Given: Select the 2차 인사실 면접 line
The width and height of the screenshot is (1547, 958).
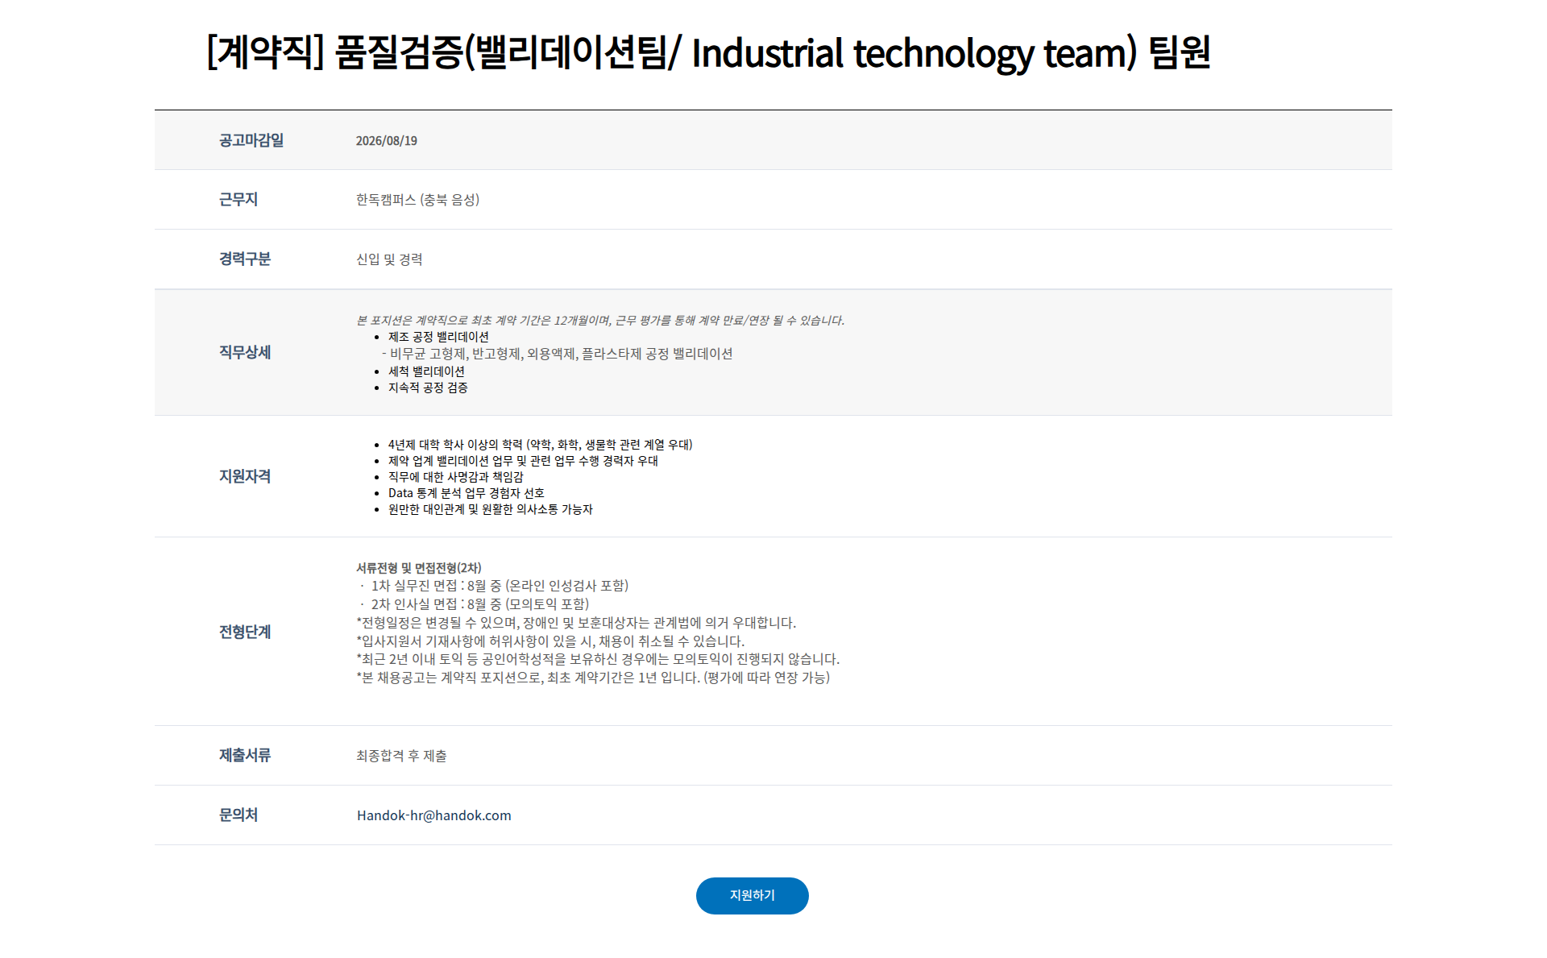Looking at the screenshot, I should point(475,604).
